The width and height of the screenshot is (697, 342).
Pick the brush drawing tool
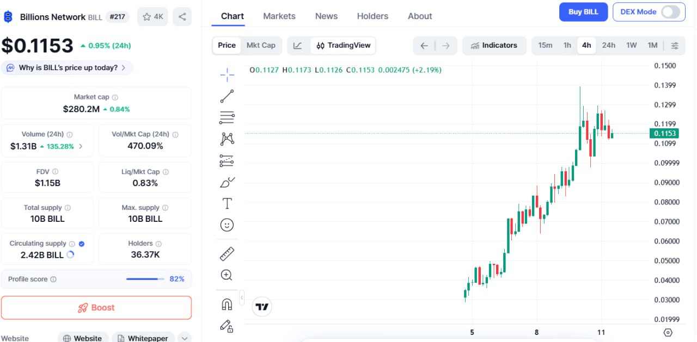tap(227, 182)
